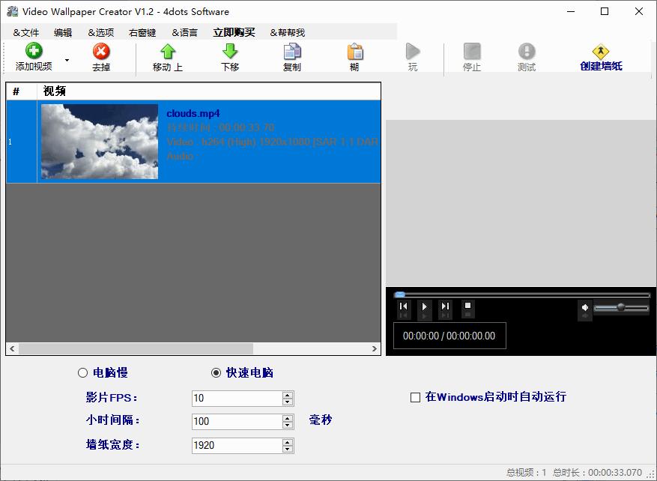
Task: Open the Options (&选项) menu
Action: point(101,32)
